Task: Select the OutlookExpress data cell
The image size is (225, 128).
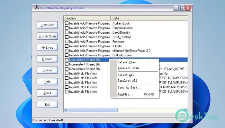Action: [122, 55]
